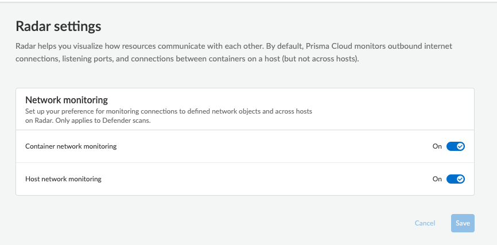Viewport: 497px width, 245px height.
Task: Click checkmark knob in Container monitoring toggle
Action: [x=460, y=146]
